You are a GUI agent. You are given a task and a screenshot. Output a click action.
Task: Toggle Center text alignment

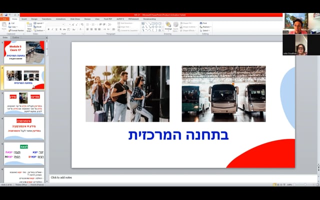(91, 29)
